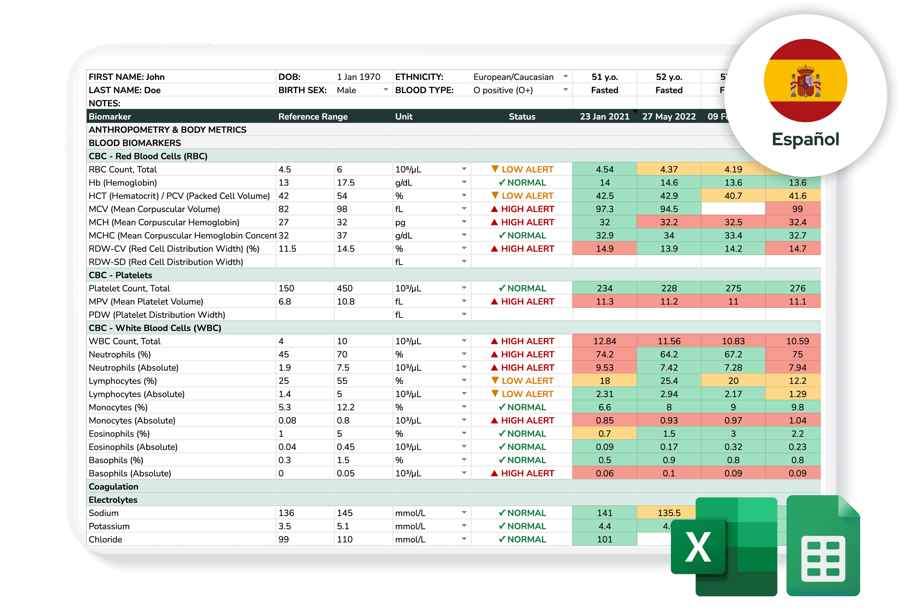Select the DOB value 1 Jan 1970

(358, 77)
